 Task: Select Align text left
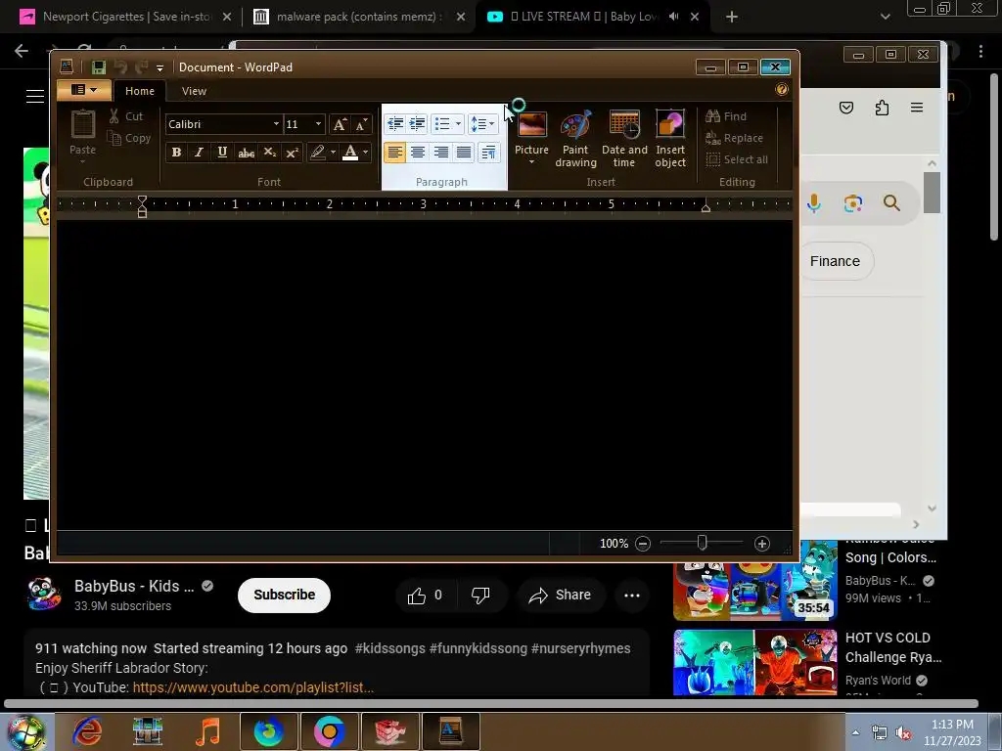(x=395, y=152)
